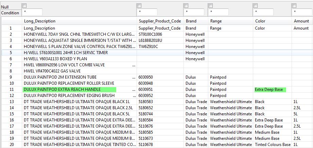Select the highlighted DULUX PAINTPOD EXTRA REACH HANDLE cell
Image resolution: width=313 pixels, height=148 pixels.
tap(69, 89)
